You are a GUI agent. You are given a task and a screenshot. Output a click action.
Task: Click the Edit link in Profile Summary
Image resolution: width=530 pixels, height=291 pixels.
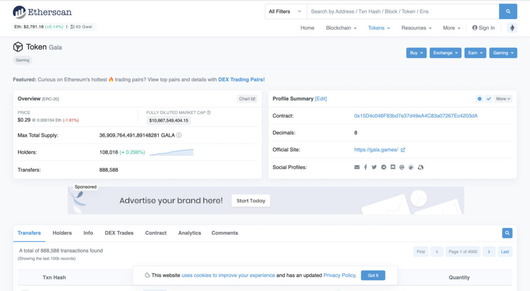(321, 99)
